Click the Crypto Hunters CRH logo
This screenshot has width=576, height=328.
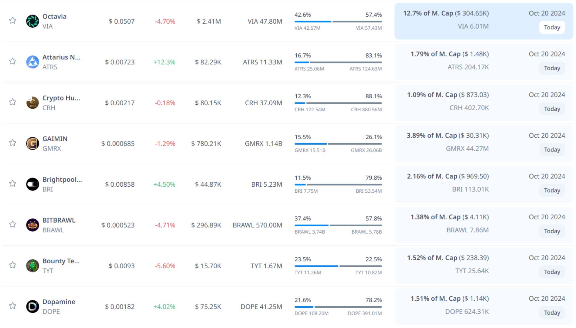click(x=32, y=103)
